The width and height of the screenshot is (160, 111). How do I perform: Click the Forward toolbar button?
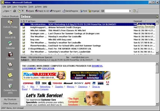click(x=55, y=11)
